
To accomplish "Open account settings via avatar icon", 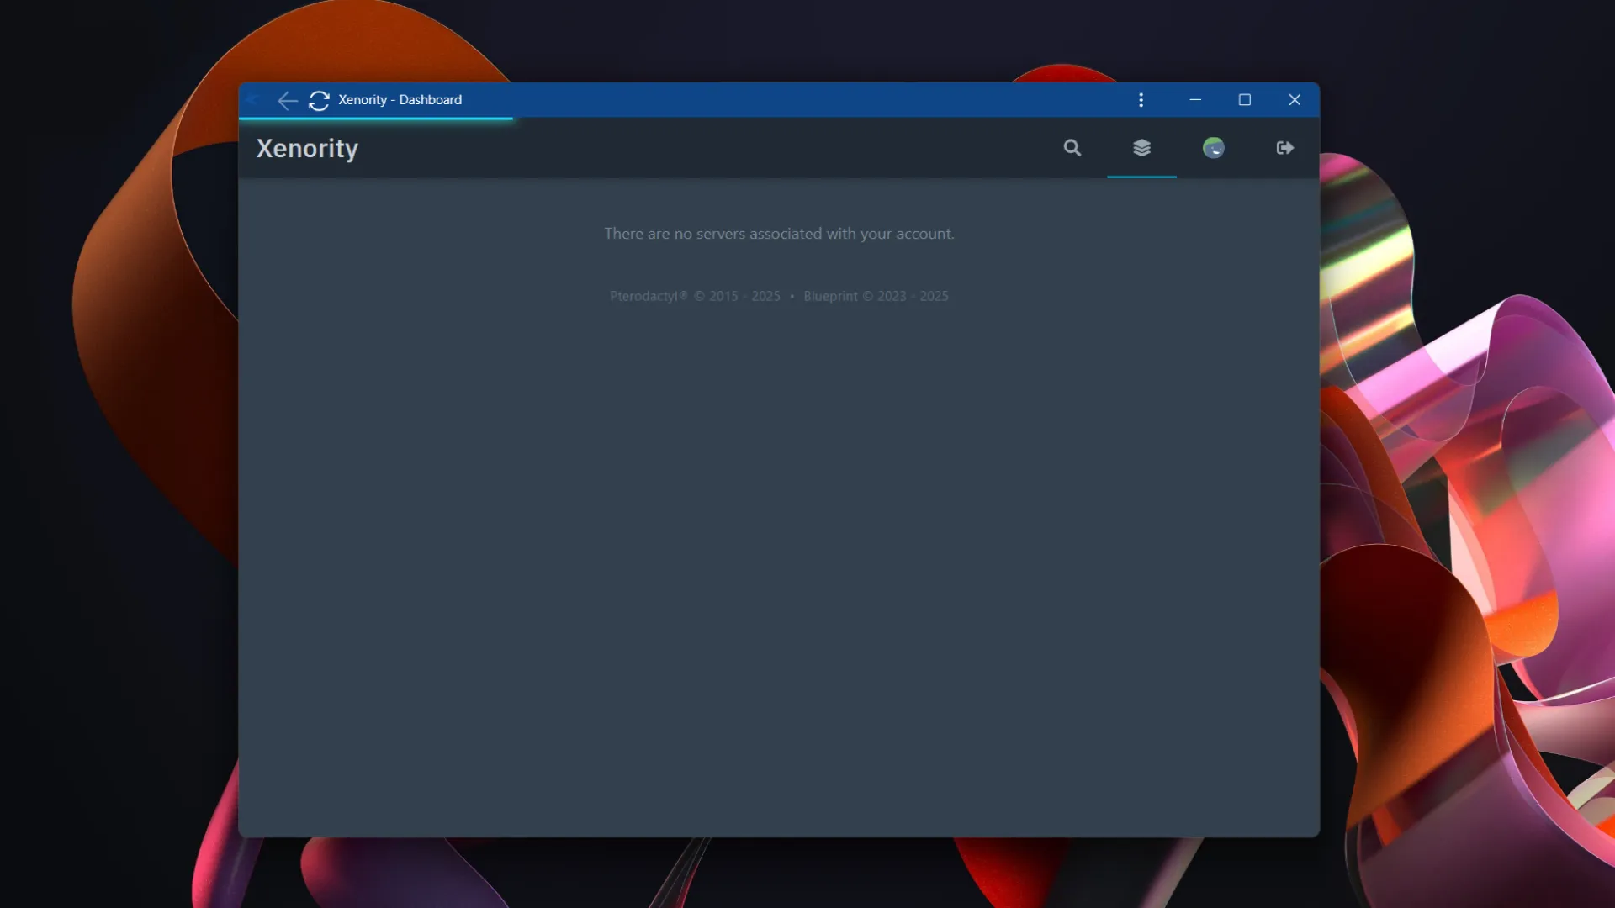I will [x=1213, y=148].
